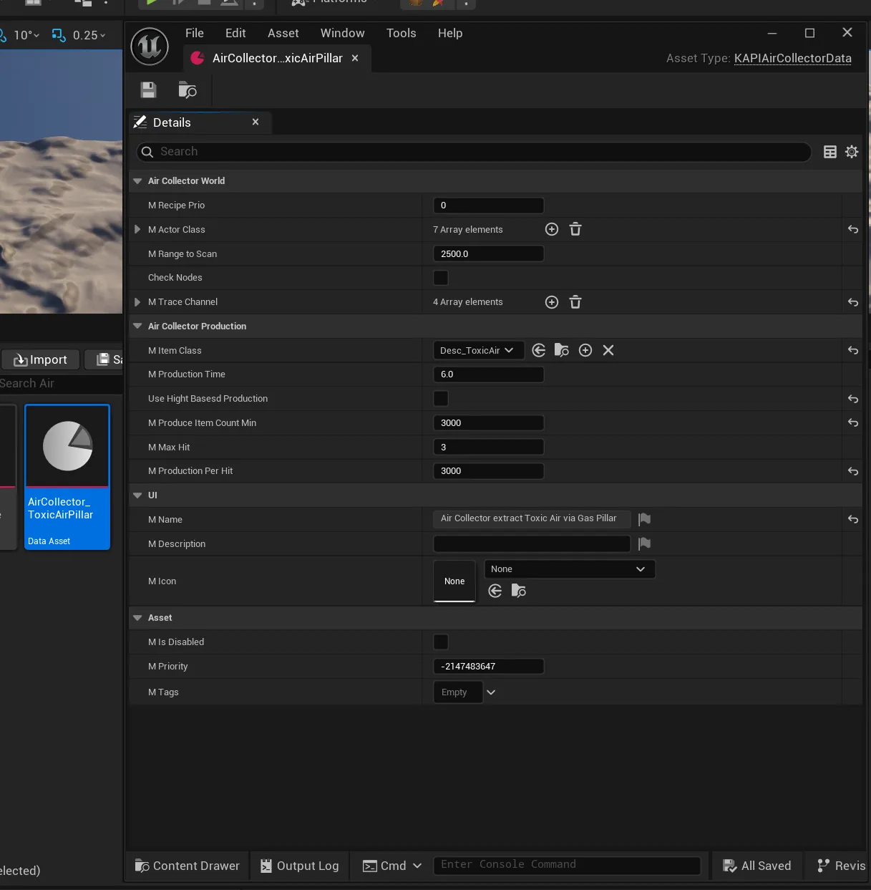The width and height of the screenshot is (871, 890).
Task: Open KAPIAirCollectorData asset type link
Action: 793,58
